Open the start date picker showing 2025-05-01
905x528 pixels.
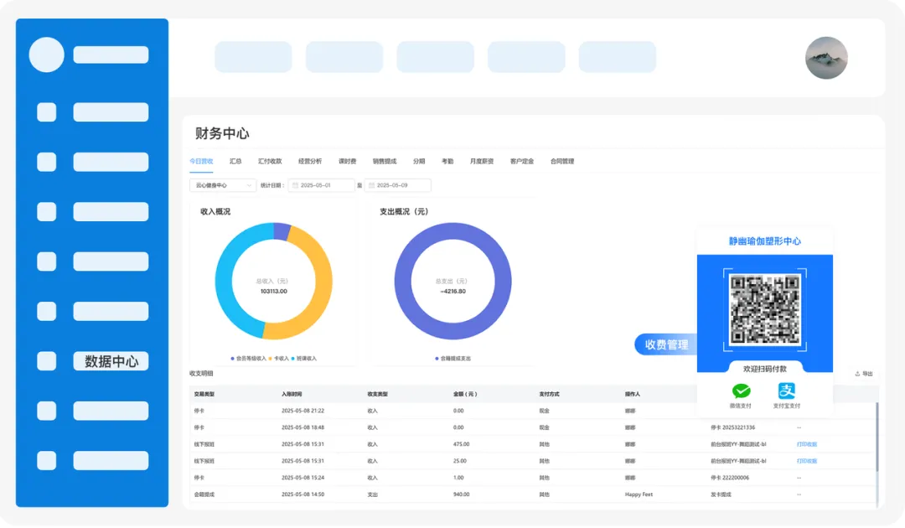click(322, 185)
